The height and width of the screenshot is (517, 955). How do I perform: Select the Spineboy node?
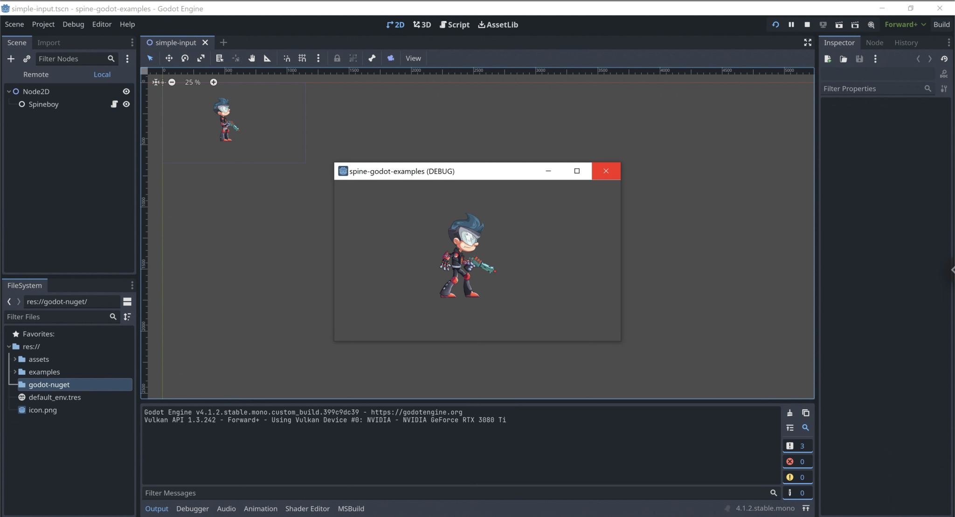(43, 104)
